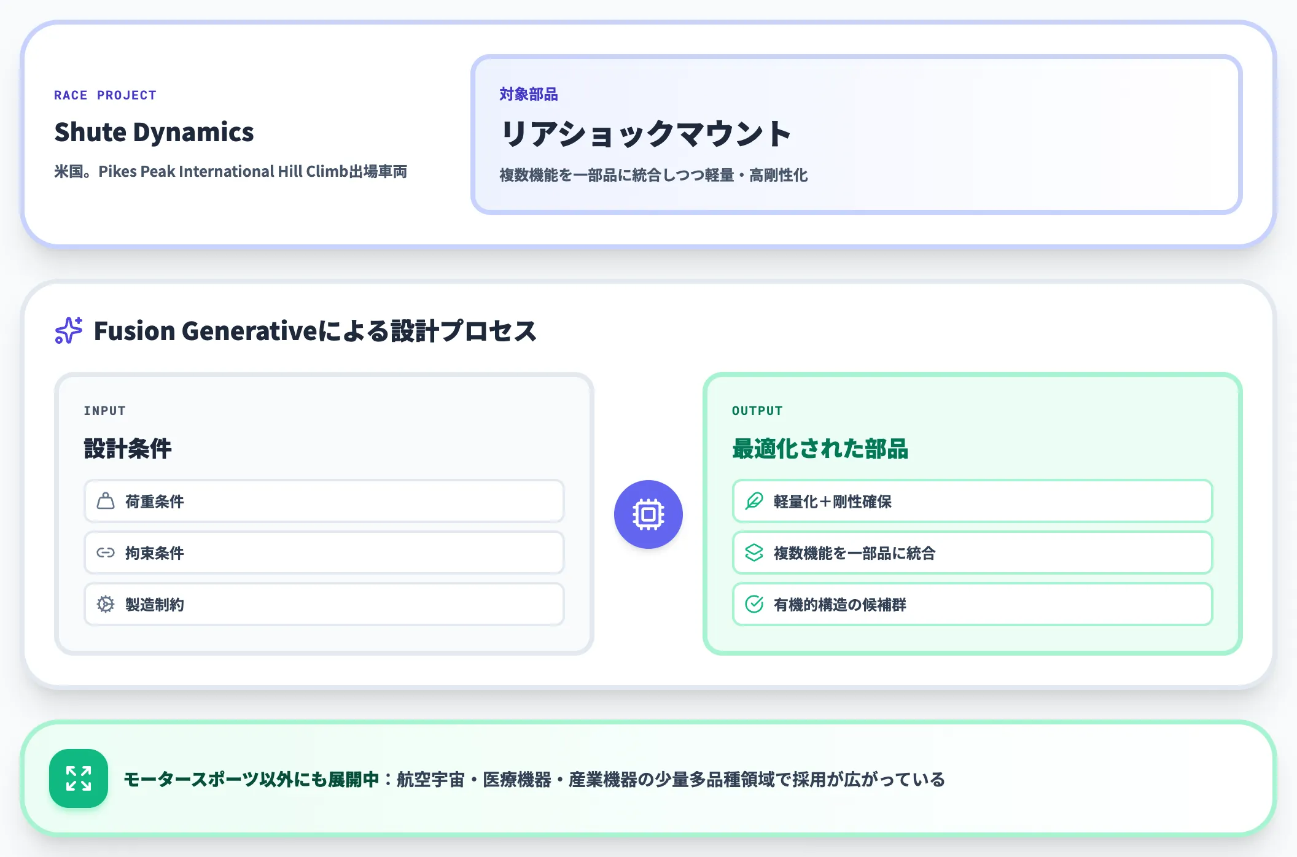Click the Shute Dynamics title
The image size is (1297, 857).
[x=154, y=132]
